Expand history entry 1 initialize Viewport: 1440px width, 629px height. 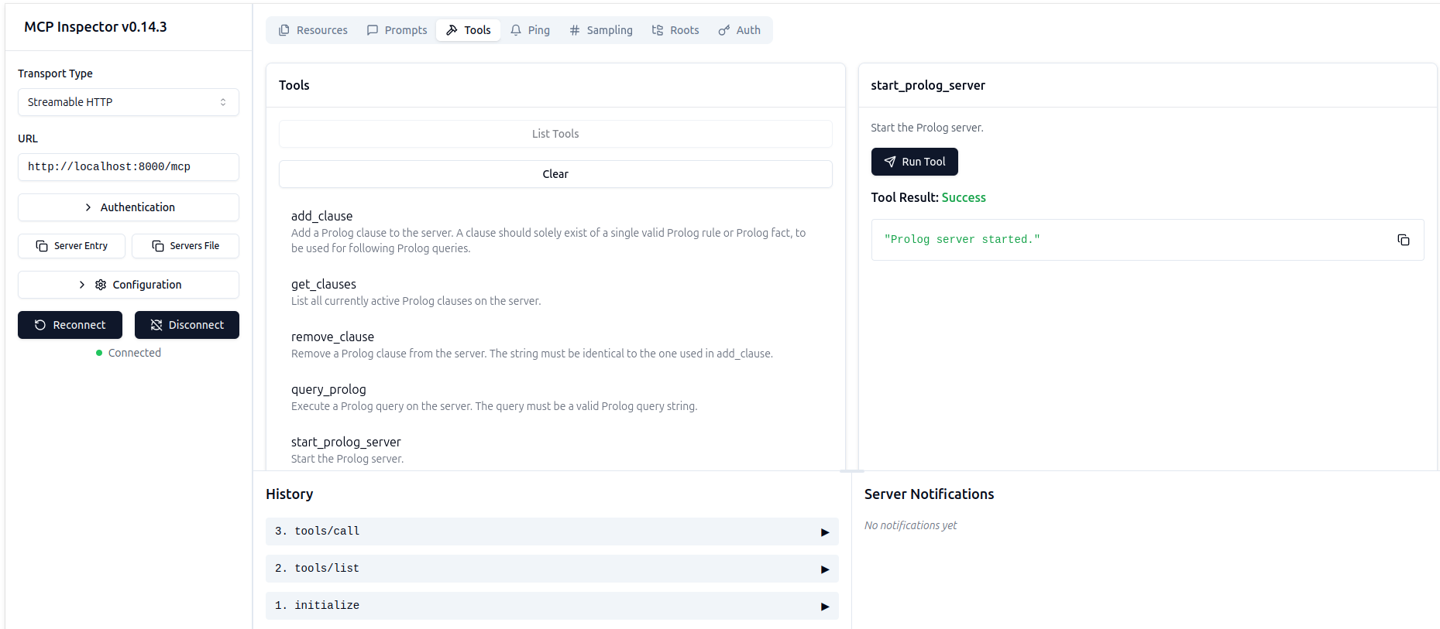click(x=552, y=606)
